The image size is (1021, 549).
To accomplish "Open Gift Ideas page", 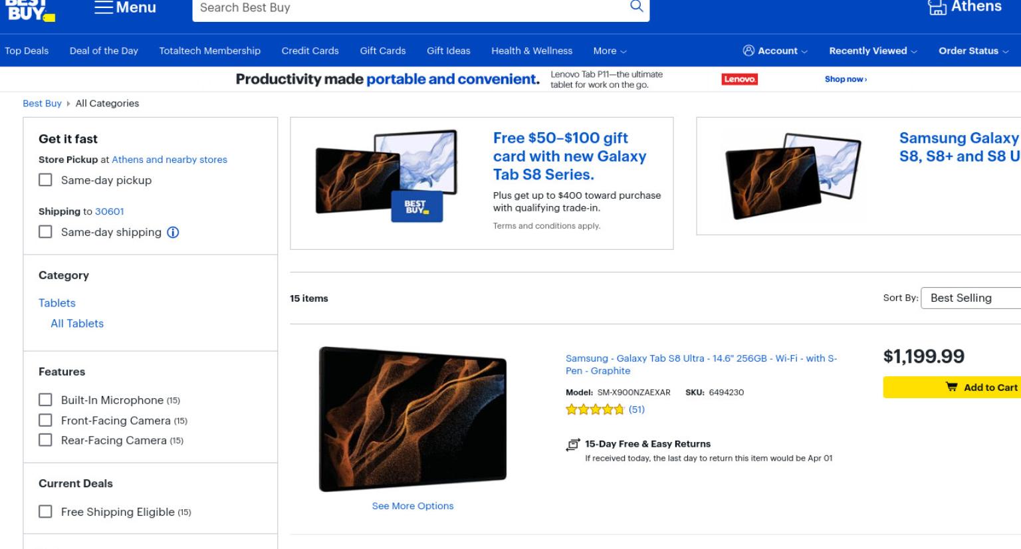I will point(449,51).
